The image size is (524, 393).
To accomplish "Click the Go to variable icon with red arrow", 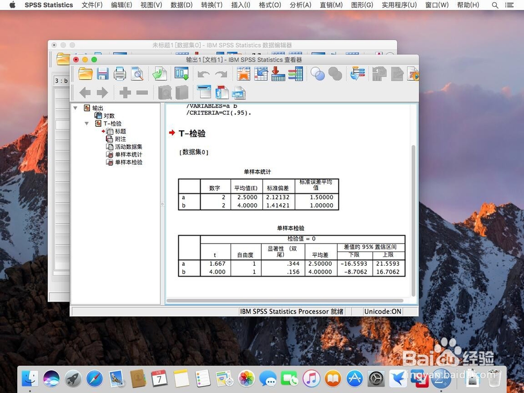I will 278,73.
